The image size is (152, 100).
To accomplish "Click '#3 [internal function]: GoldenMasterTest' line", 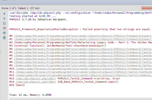I will 58,46.
